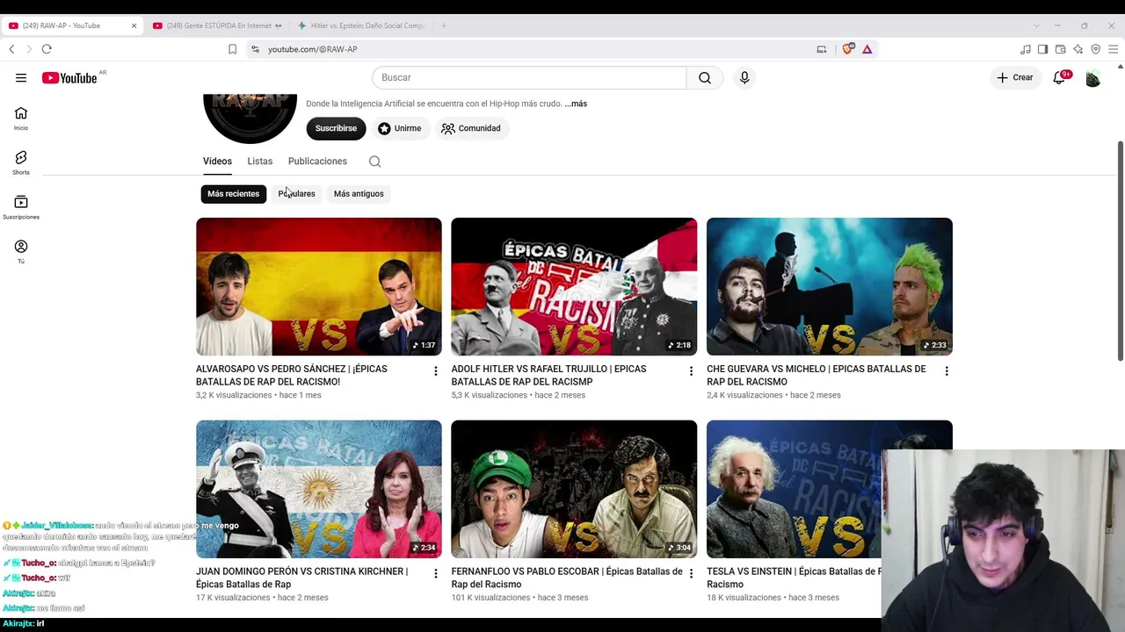The image size is (1125, 632).
Task: Open the Juan Domingo Perón vs Cristina Kirchner title
Action: tap(302, 578)
